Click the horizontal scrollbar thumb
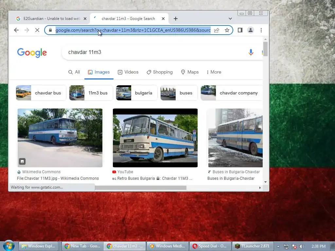Viewport: 335px width, 251px height. tap(141, 188)
